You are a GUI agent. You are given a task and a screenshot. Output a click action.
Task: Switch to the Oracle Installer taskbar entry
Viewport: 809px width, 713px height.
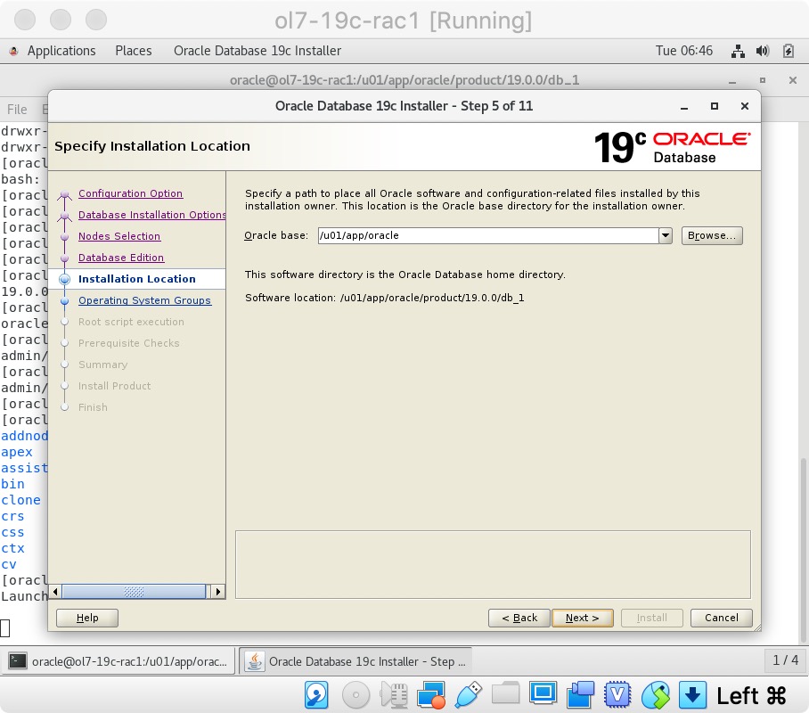tap(356, 661)
